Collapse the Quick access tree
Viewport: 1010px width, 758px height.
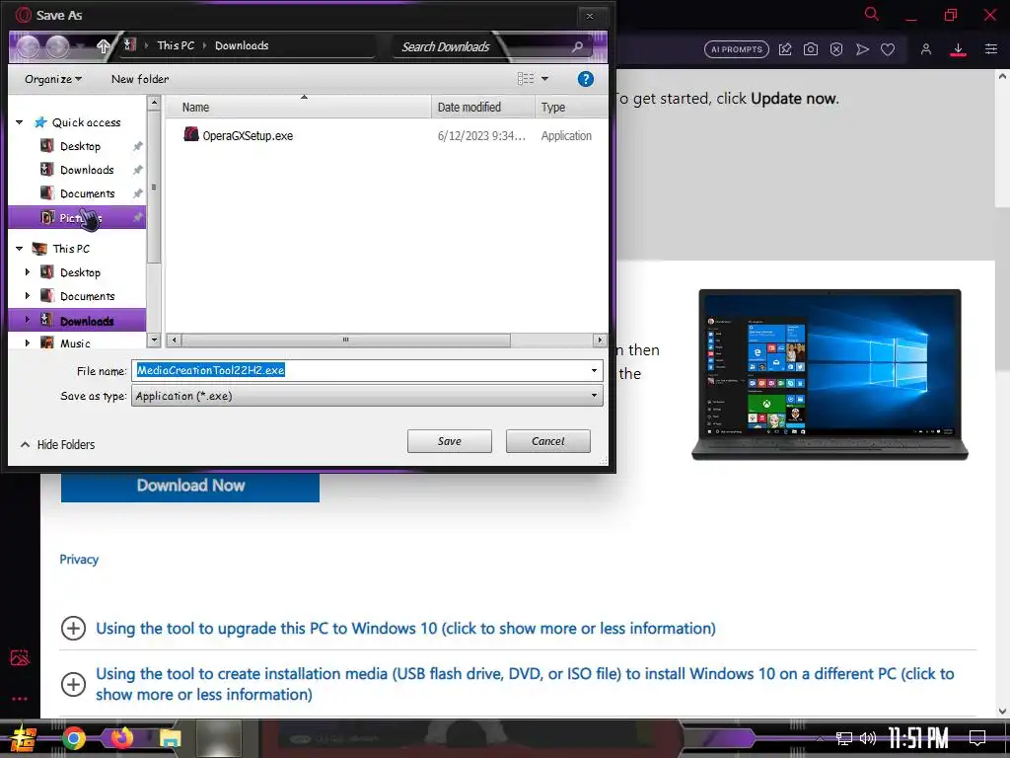[20, 121]
